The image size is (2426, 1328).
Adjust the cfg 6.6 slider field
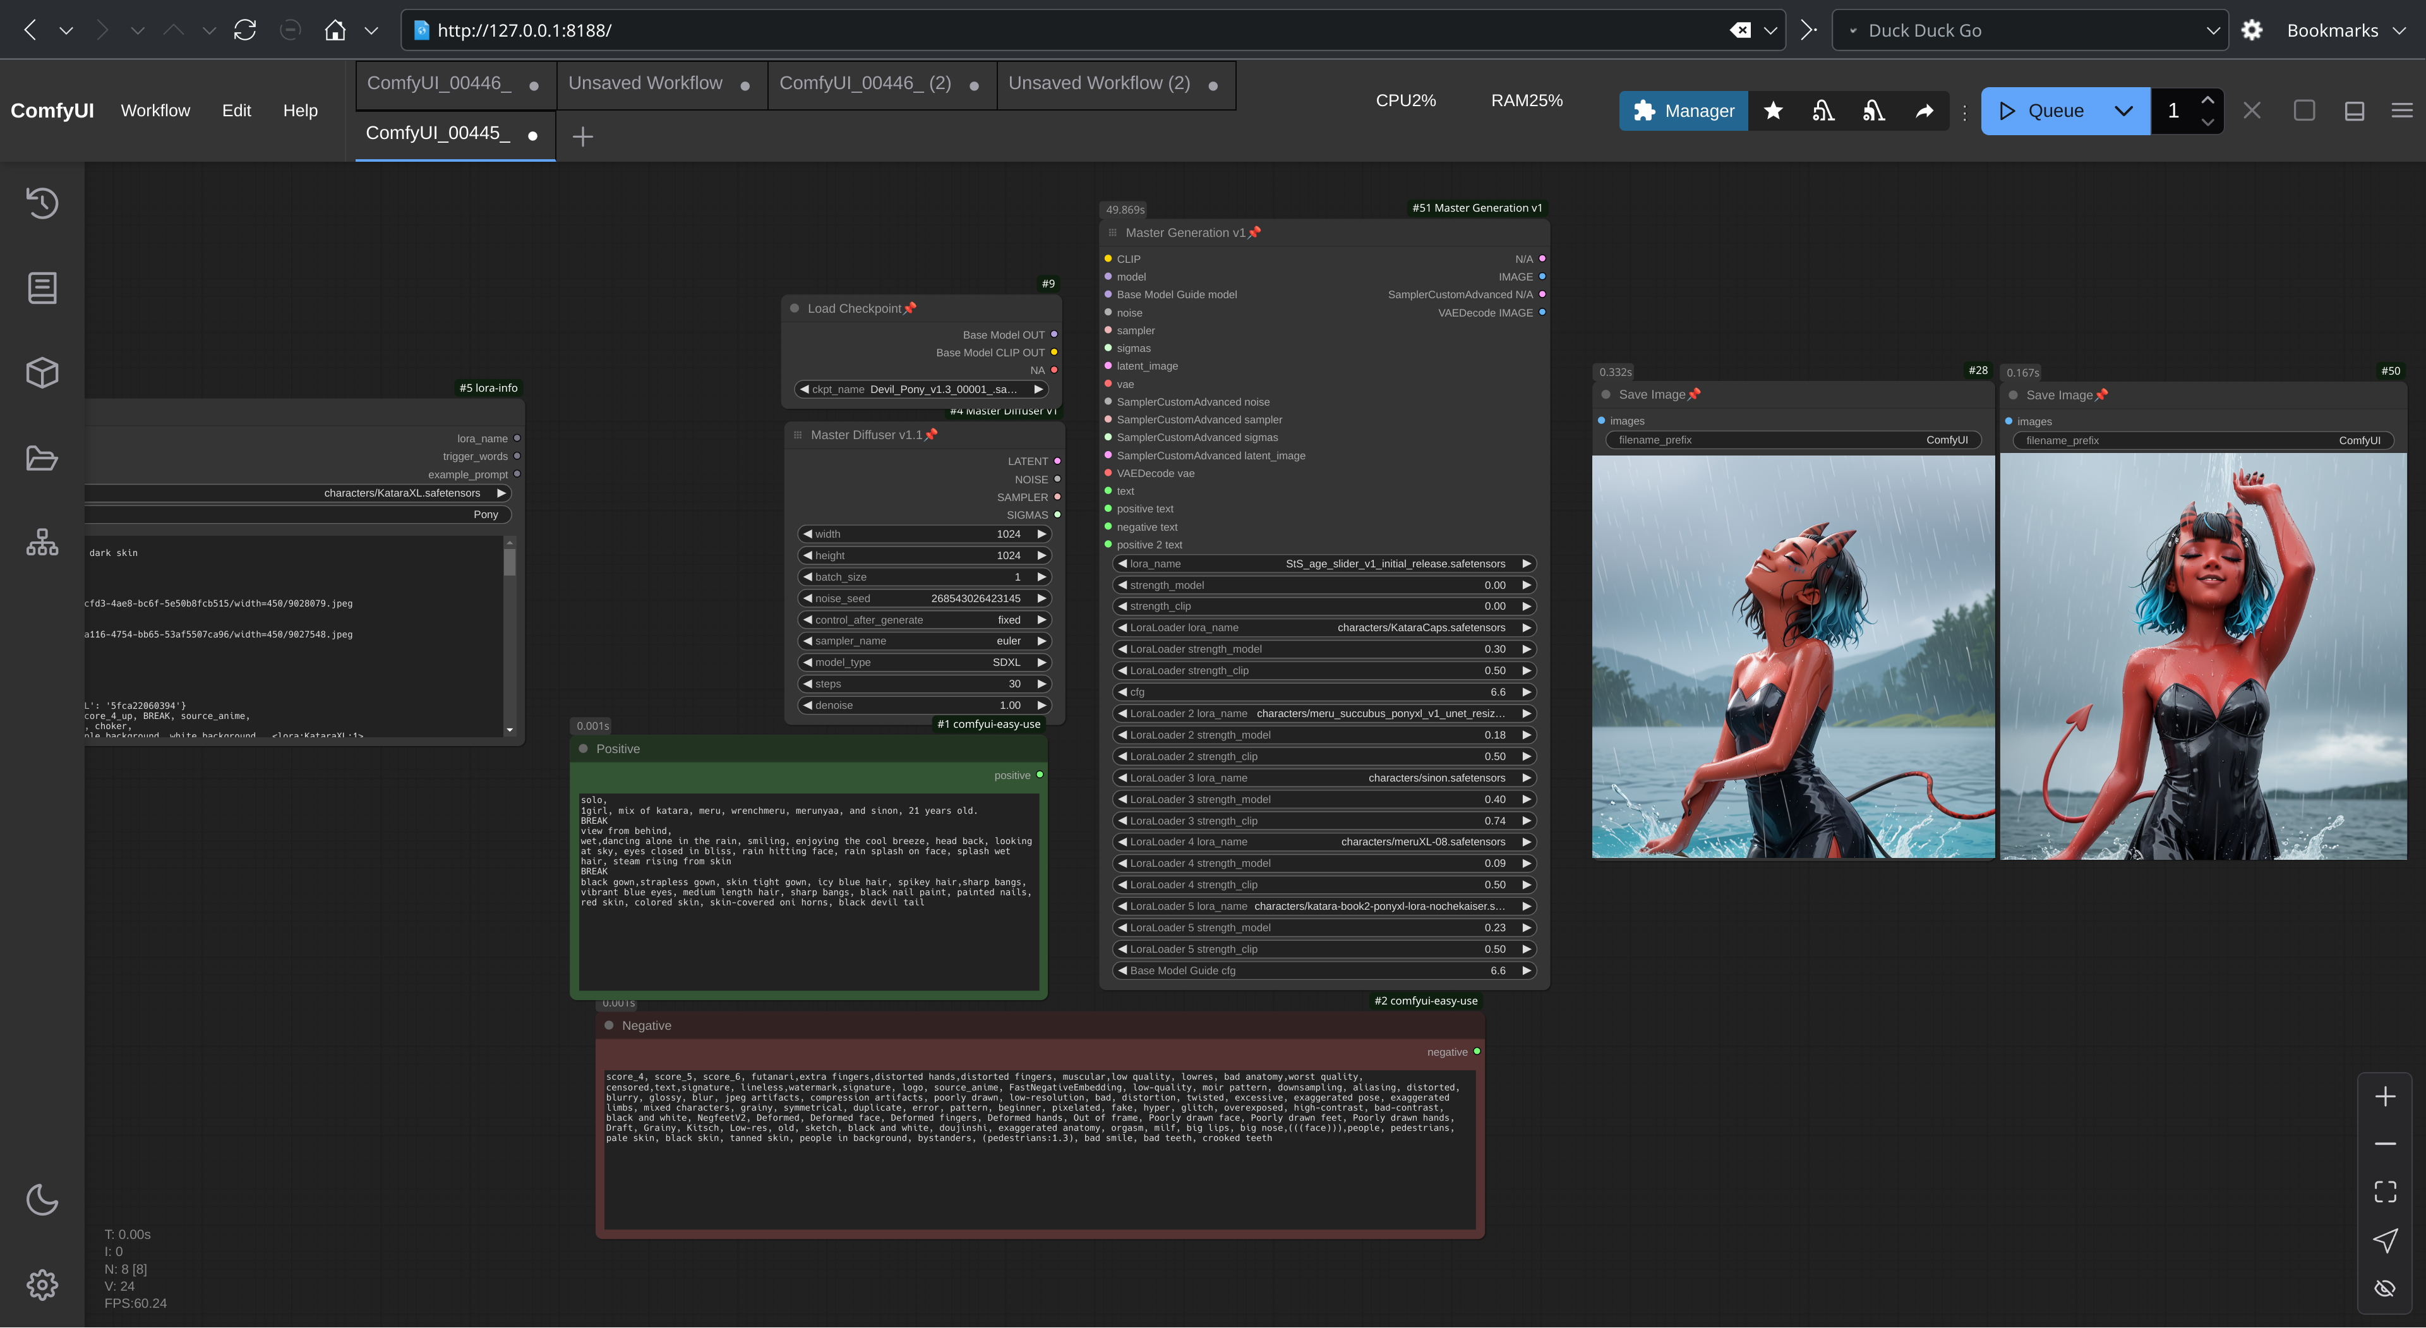pyautogui.click(x=1323, y=692)
